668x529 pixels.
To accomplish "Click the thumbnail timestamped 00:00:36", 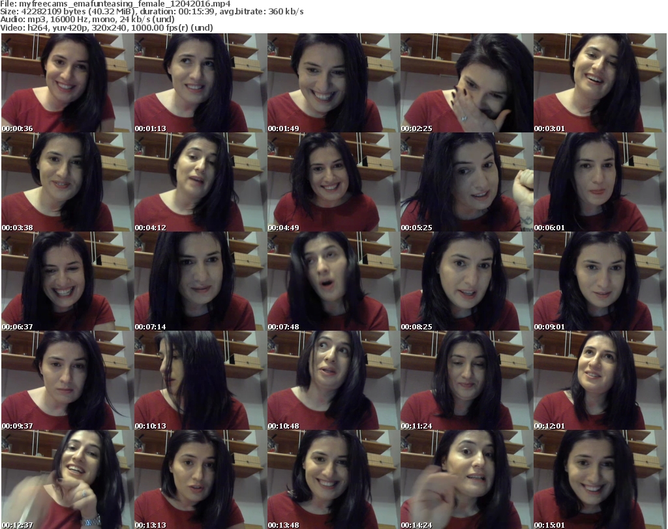I will [x=66, y=83].
